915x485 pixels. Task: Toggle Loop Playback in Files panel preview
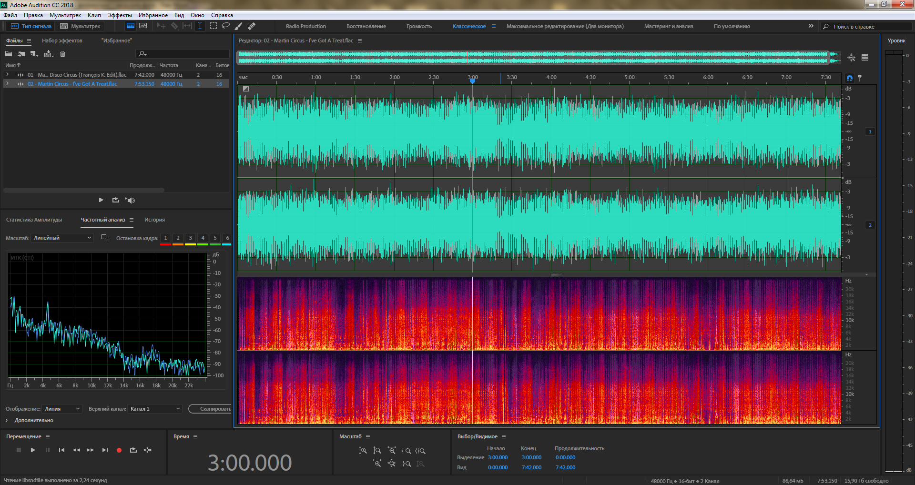[x=116, y=200]
